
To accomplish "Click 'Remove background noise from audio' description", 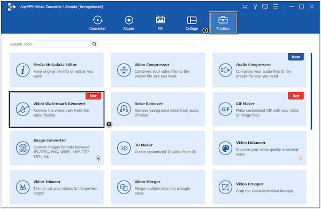I will tap(166, 113).
